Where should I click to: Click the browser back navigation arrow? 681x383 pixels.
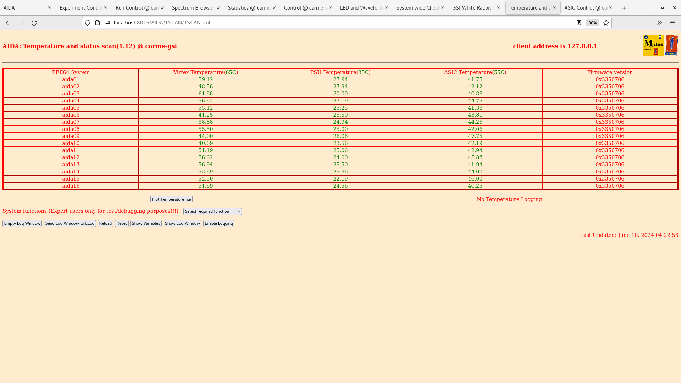point(9,22)
